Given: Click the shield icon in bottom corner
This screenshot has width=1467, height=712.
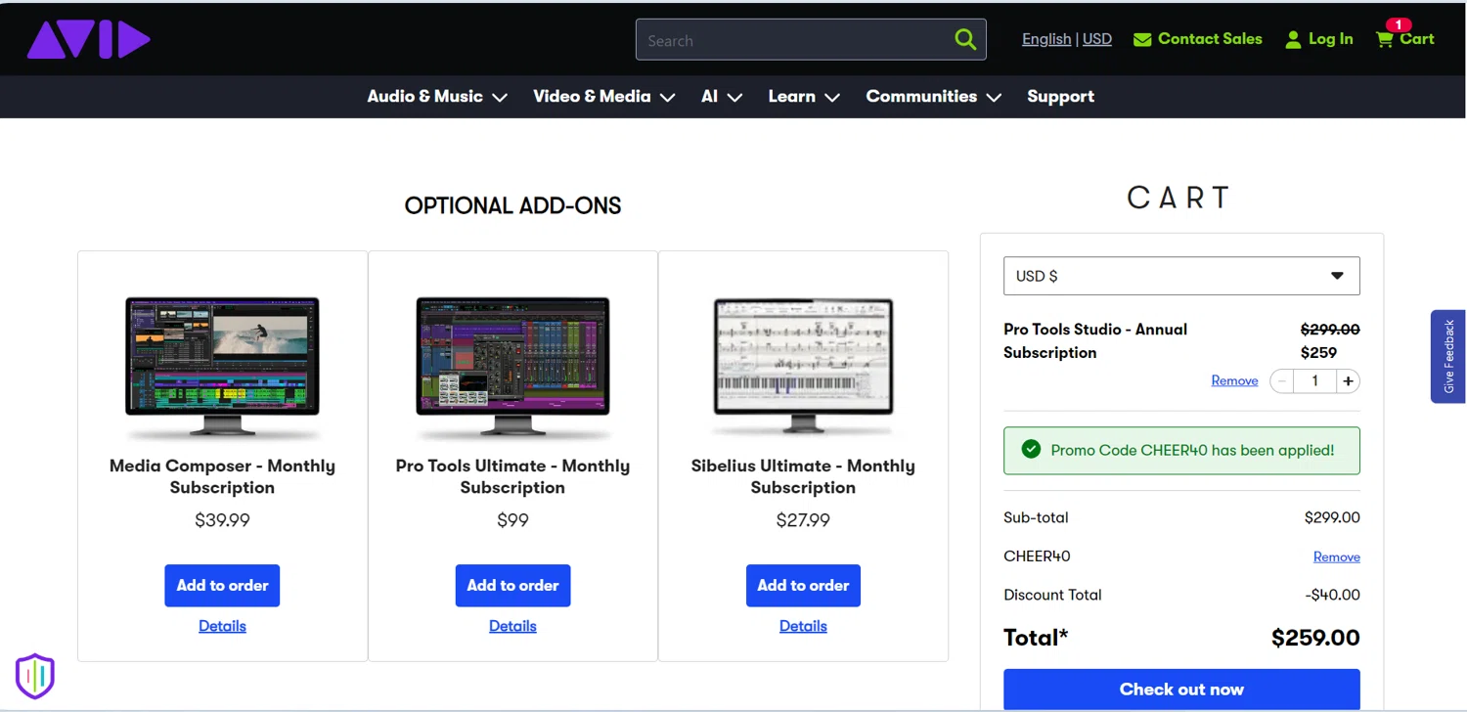Looking at the screenshot, I should point(35,676).
